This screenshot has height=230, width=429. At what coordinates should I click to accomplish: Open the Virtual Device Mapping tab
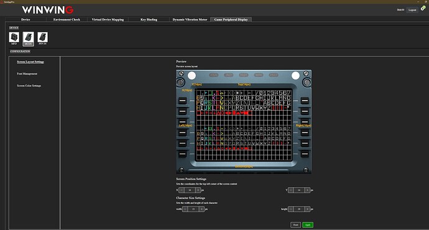click(x=108, y=19)
